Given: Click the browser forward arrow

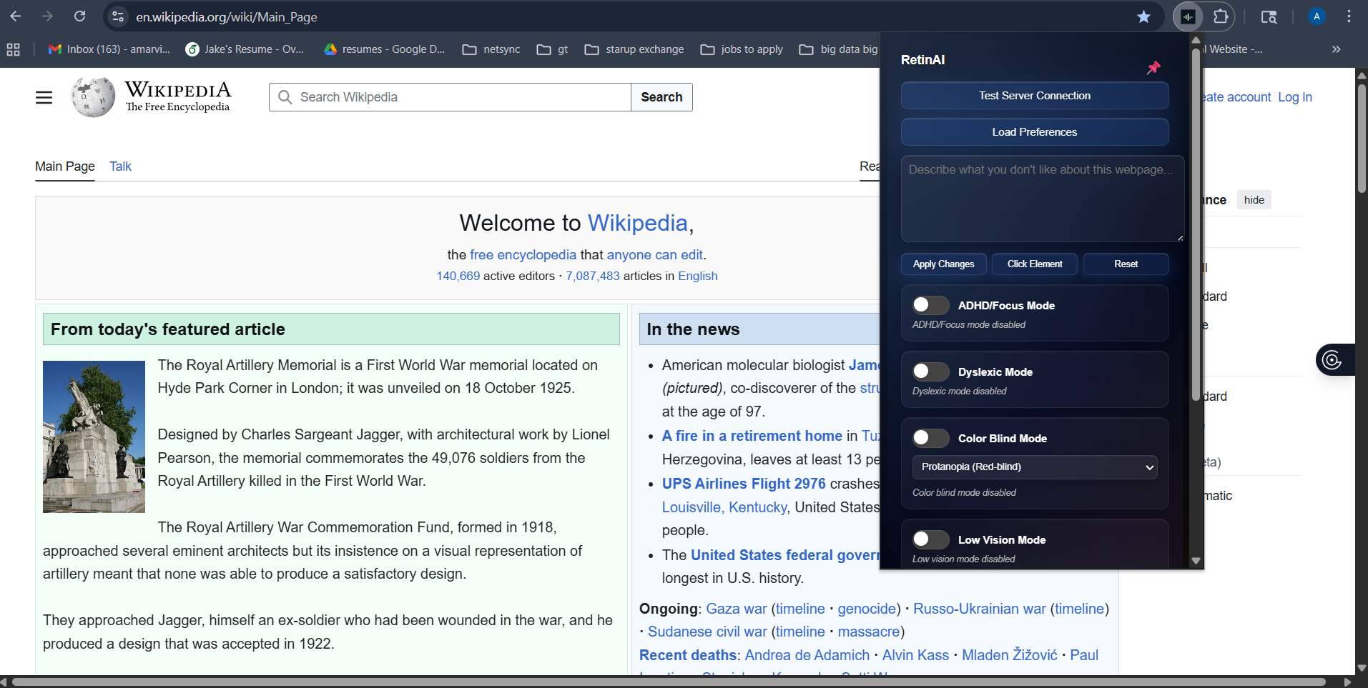Looking at the screenshot, I should (48, 16).
